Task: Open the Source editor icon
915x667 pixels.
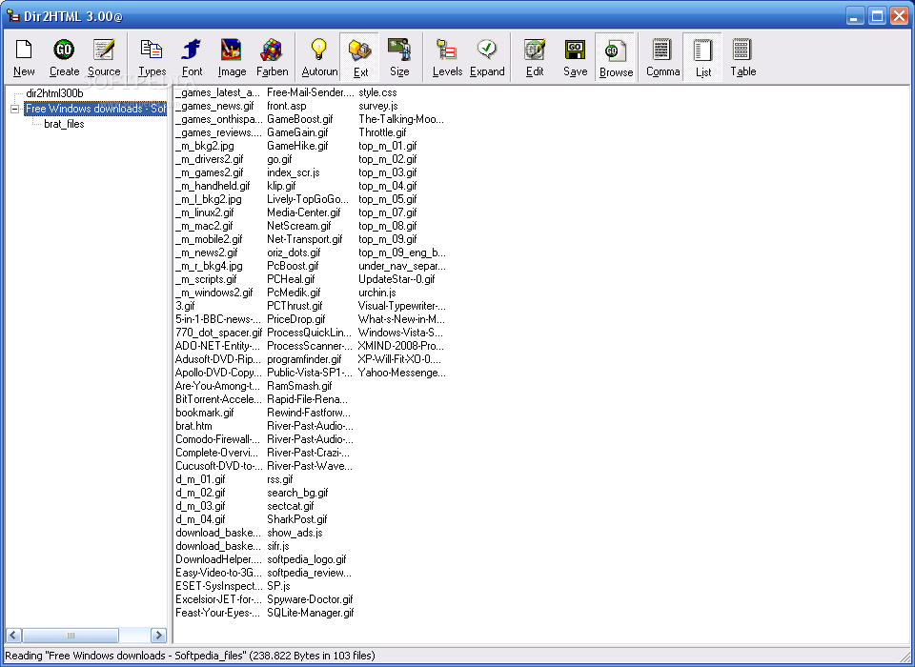Action: tap(104, 57)
